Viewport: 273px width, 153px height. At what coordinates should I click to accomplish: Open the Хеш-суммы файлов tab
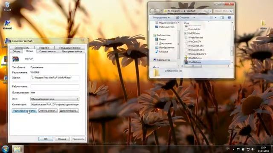point(72,51)
